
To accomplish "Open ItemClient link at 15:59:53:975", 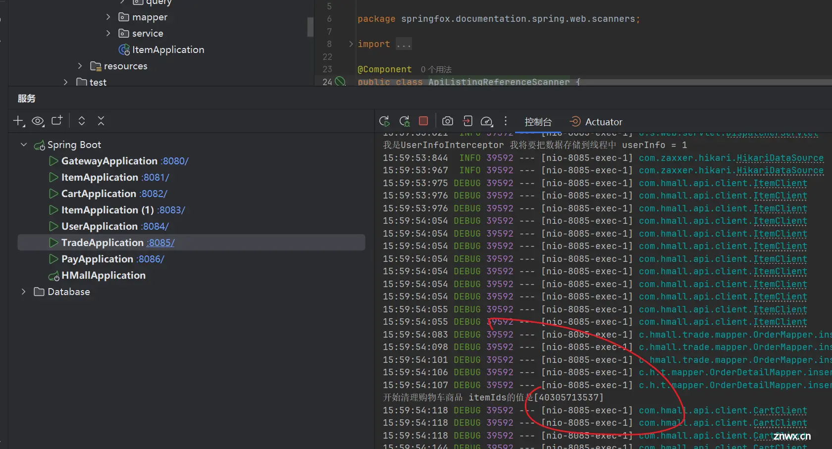I will click(780, 183).
